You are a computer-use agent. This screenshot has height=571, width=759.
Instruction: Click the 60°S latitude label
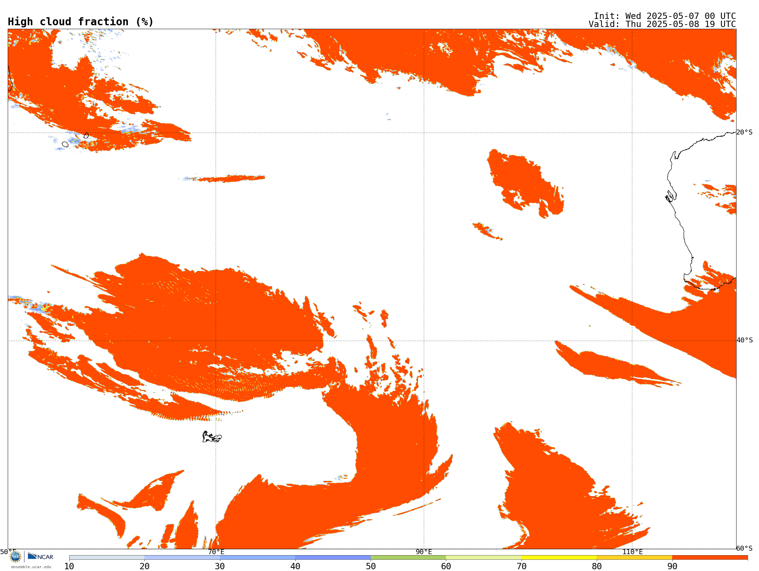[745, 548]
